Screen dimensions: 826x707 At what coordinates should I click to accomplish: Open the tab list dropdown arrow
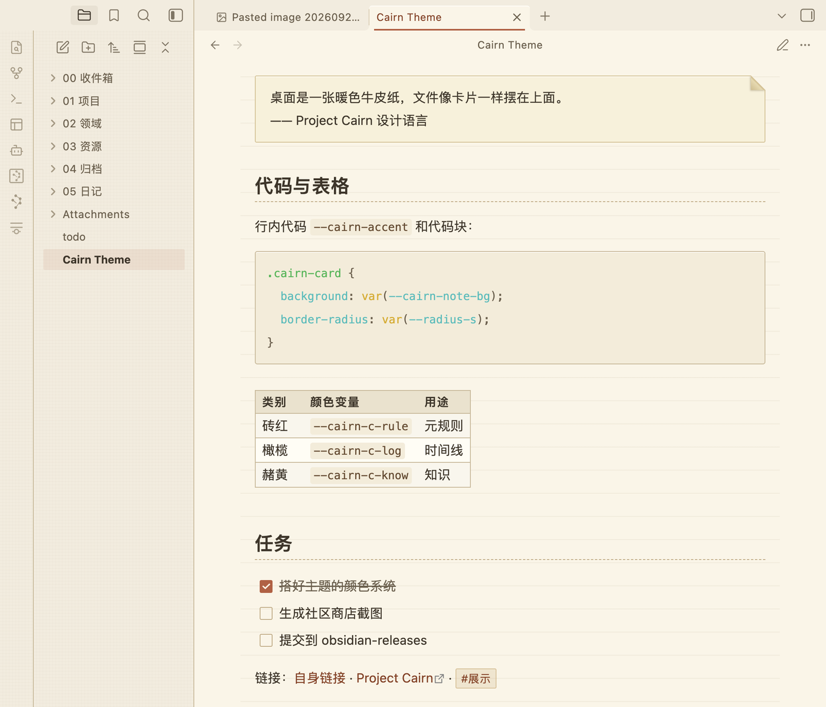(x=782, y=16)
